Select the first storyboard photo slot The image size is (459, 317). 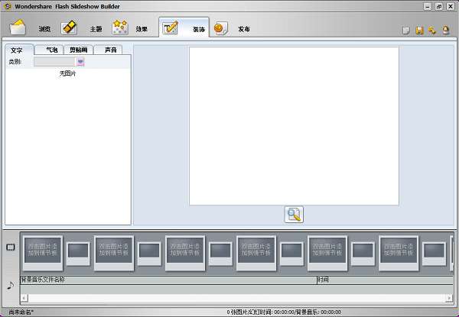tap(43, 253)
